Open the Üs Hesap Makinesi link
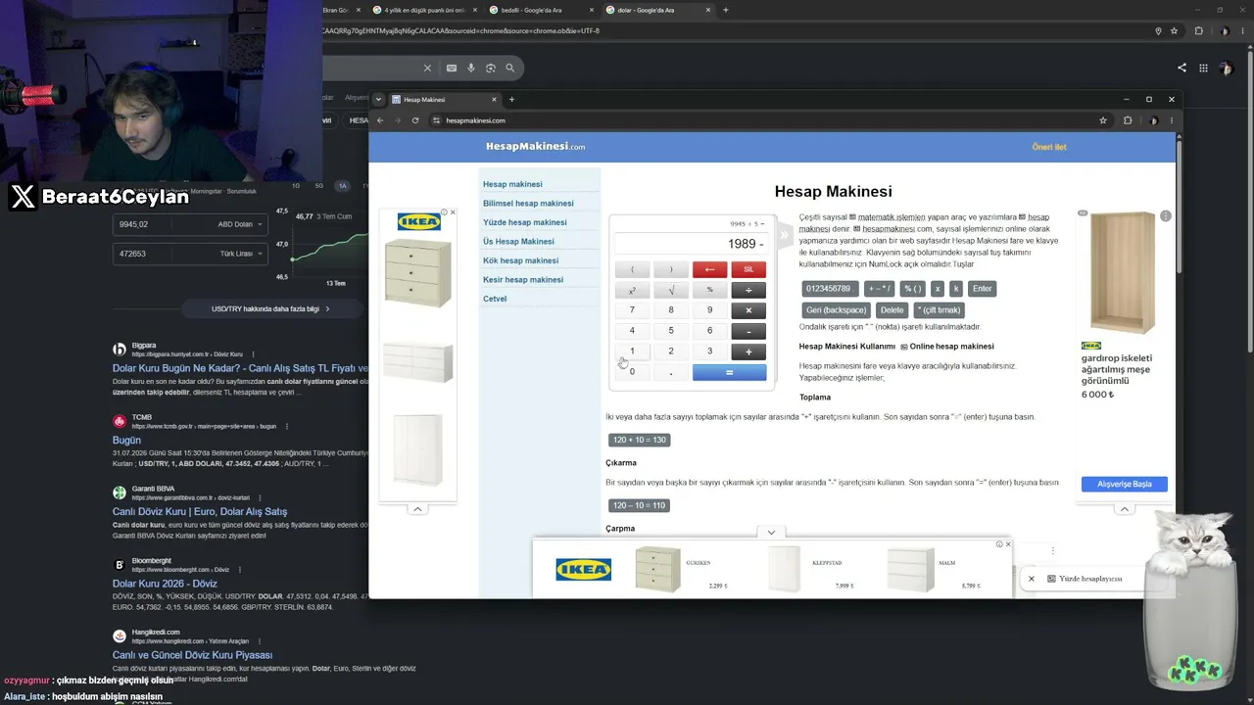 (x=518, y=242)
